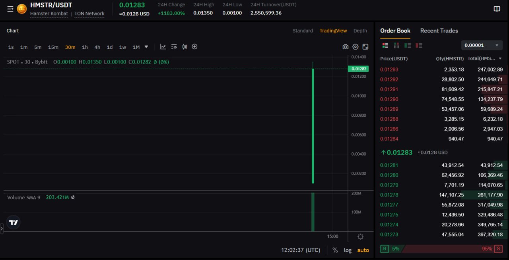Show buy orders only in order book
This screenshot has height=260, width=509.
pyautogui.click(x=408, y=45)
